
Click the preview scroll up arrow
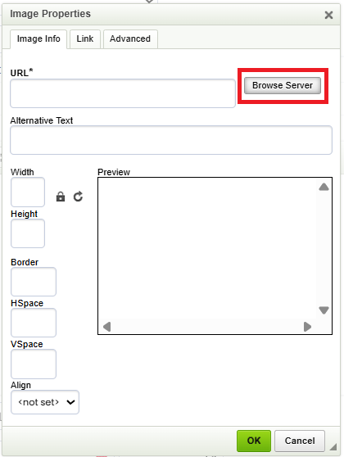click(x=324, y=187)
